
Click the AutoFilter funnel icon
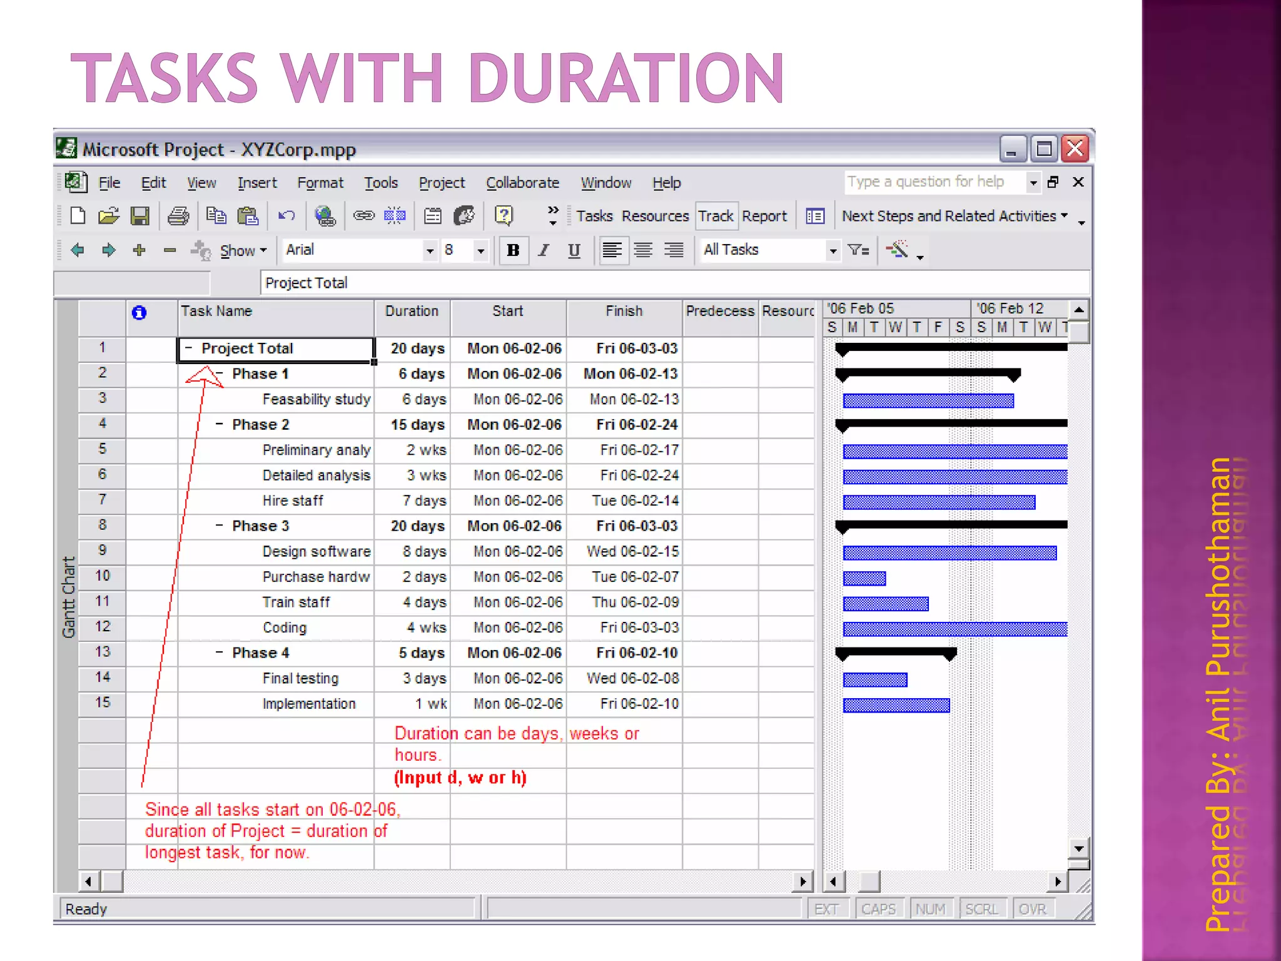858,250
